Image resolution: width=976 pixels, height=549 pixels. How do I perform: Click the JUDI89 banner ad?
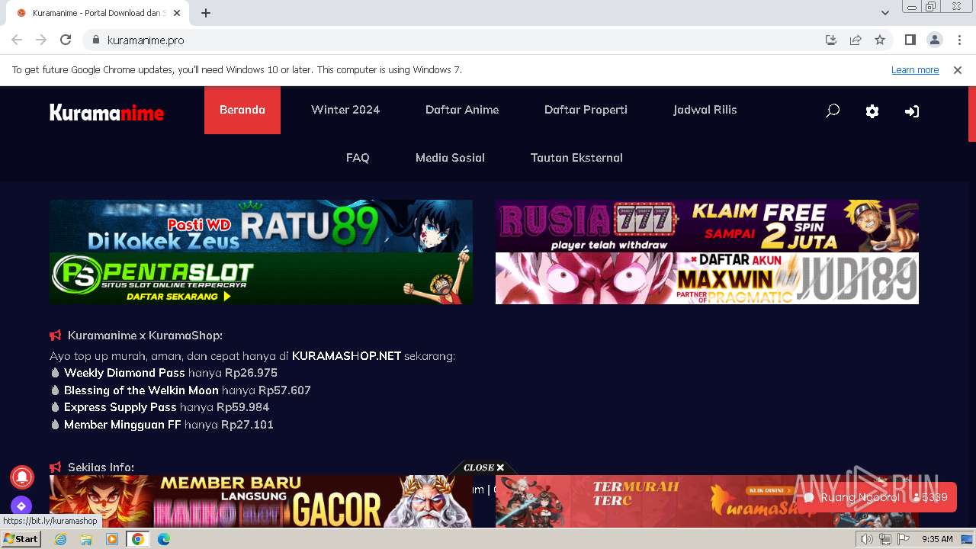[x=707, y=278]
